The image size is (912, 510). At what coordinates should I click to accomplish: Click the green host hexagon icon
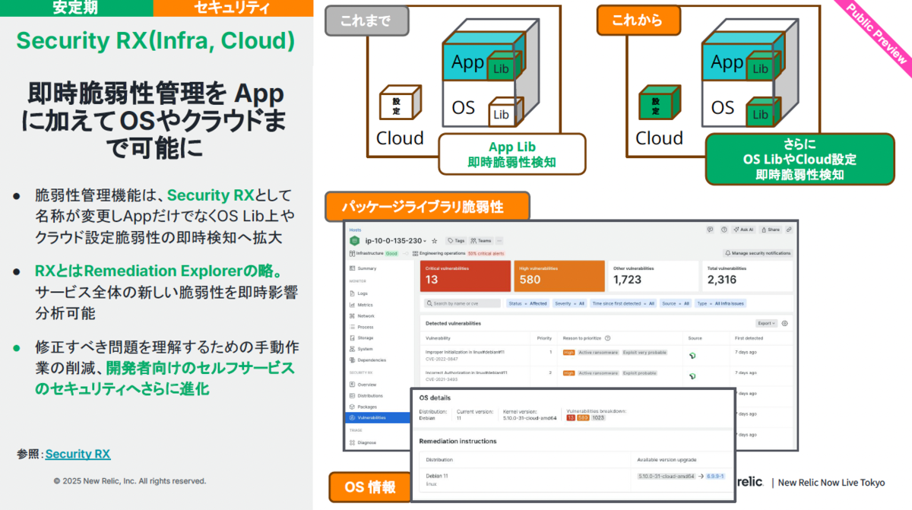tap(356, 240)
